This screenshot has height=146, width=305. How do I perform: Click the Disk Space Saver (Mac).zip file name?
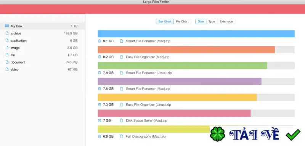146,121
